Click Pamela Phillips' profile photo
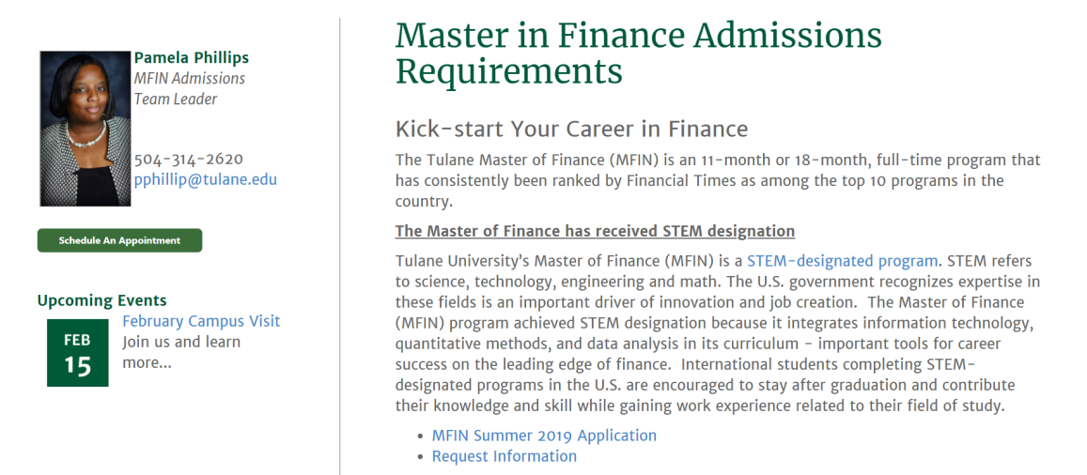This screenshot has width=1087, height=475. click(85, 129)
